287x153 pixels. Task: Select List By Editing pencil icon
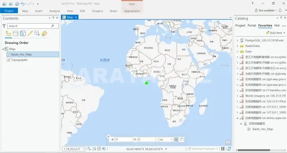pyautogui.click(x=30, y=33)
